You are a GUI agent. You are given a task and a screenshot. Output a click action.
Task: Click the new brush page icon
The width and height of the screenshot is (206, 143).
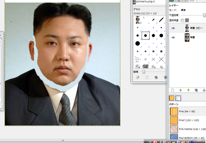pos(147,77)
